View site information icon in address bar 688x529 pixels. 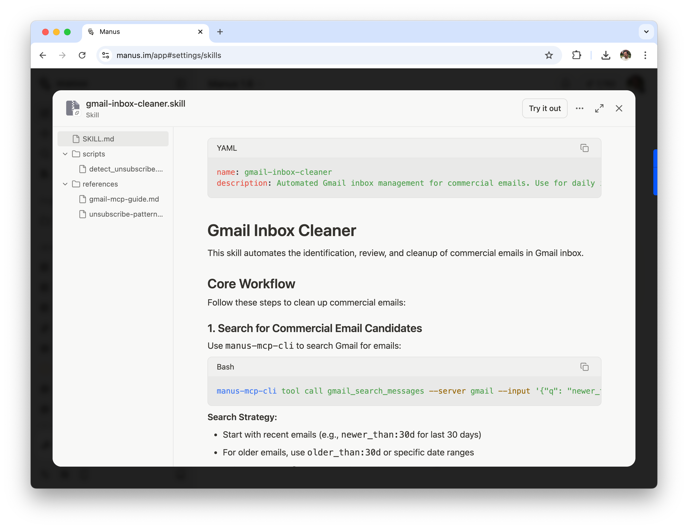(106, 56)
